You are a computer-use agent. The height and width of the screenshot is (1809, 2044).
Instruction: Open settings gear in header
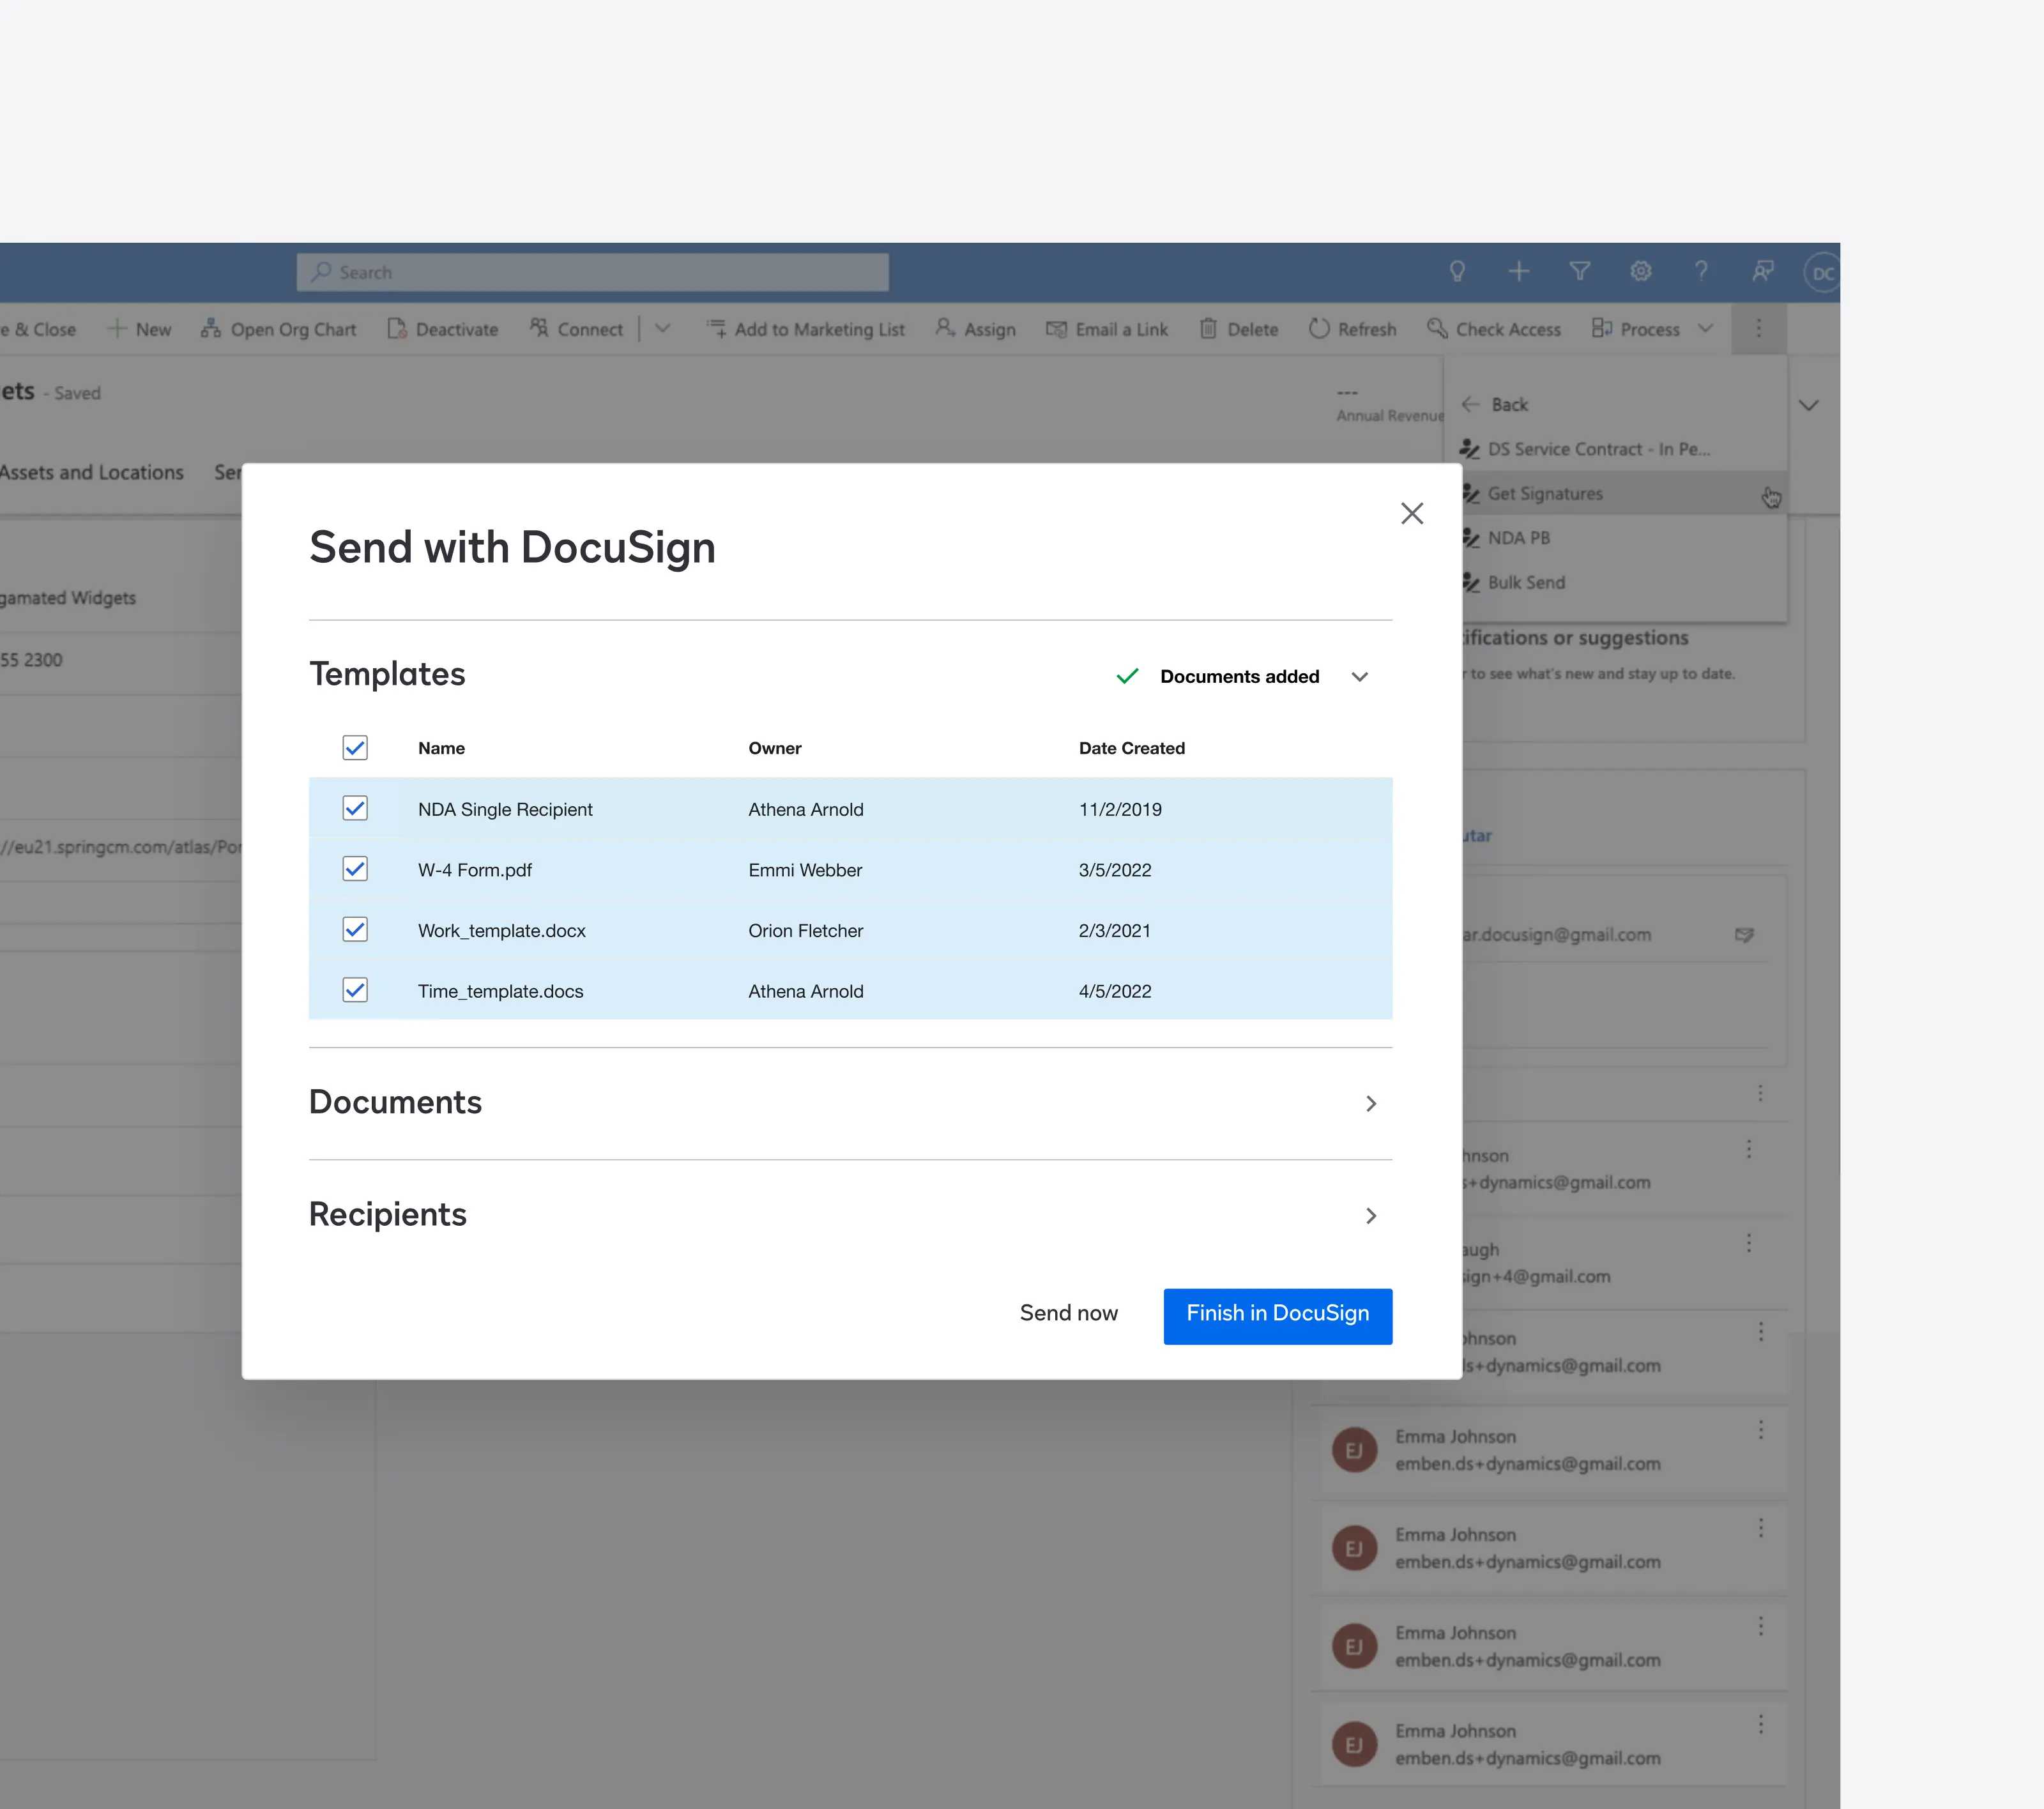[1640, 271]
